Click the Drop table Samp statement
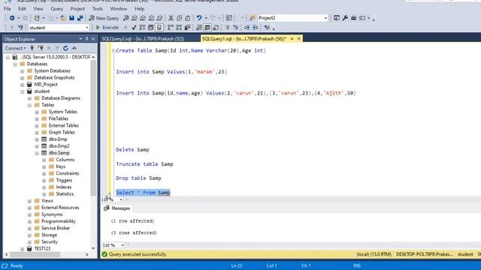This screenshot has width=481, height=270. coord(138,178)
